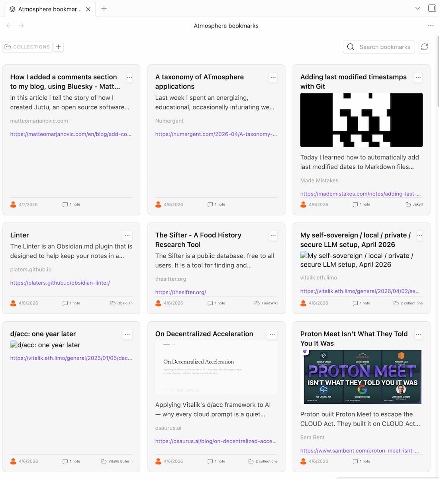
Task: Click the forward navigation arrow
Action: (22, 26)
